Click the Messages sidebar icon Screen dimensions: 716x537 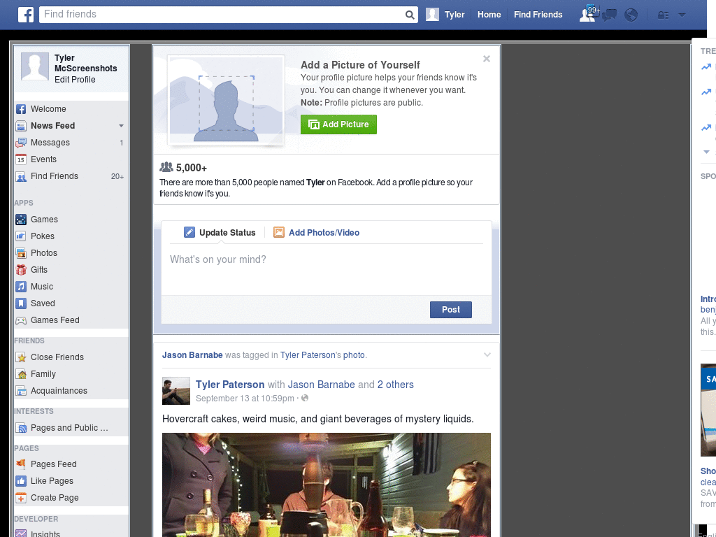click(x=21, y=143)
